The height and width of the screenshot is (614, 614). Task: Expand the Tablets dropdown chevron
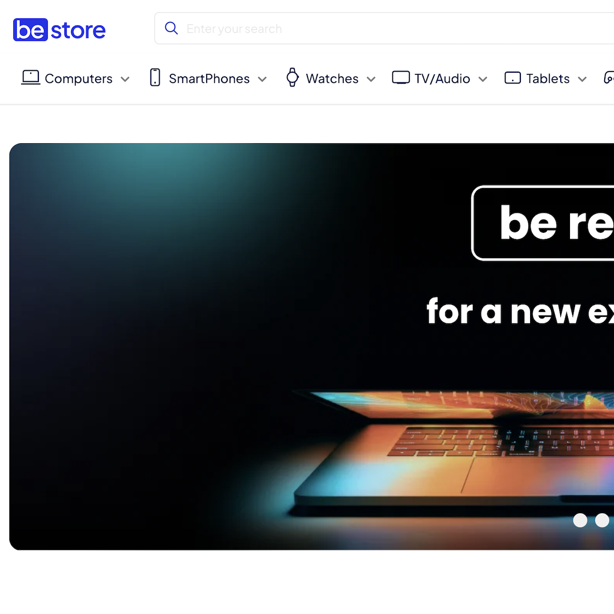tap(582, 79)
